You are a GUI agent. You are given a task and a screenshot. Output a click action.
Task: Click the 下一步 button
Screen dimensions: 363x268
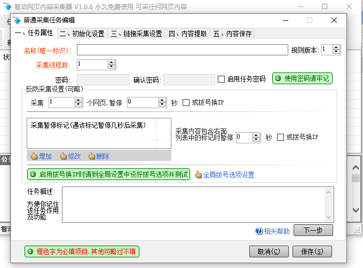click(313, 230)
